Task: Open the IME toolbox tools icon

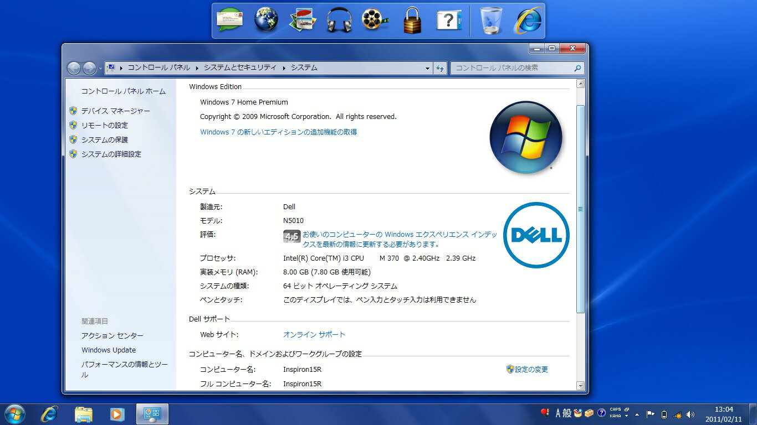Action: coord(589,413)
